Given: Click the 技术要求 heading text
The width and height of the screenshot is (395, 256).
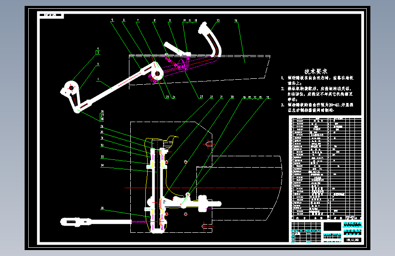Looking at the screenshot, I should click(x=316, y=72).
